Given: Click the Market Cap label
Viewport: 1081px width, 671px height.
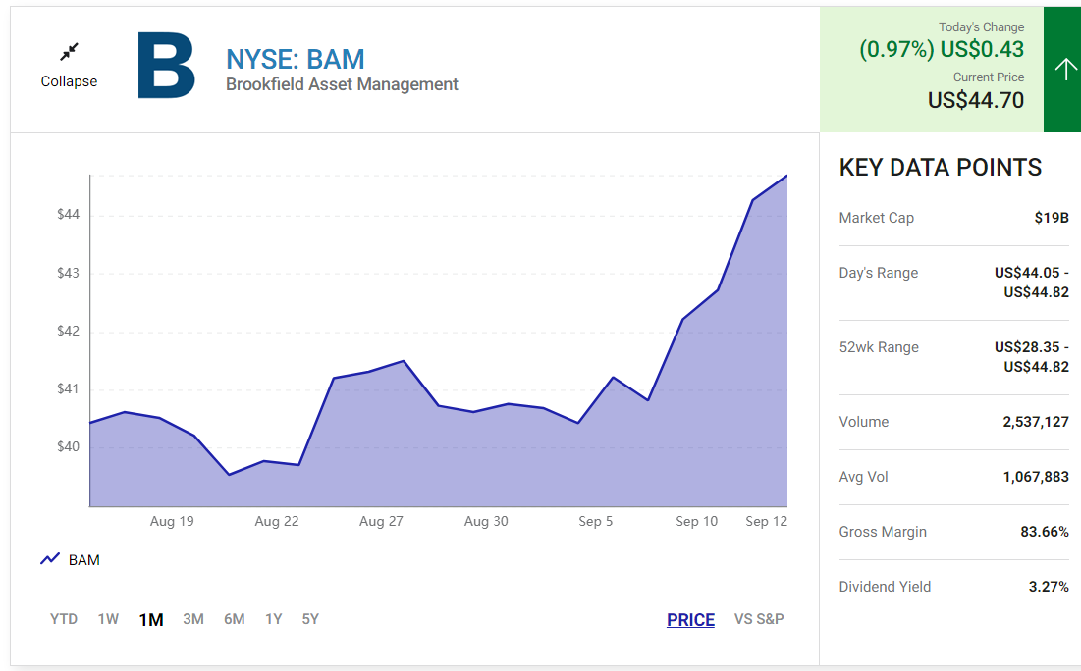Looking at the screenshot, I should 876,218.
